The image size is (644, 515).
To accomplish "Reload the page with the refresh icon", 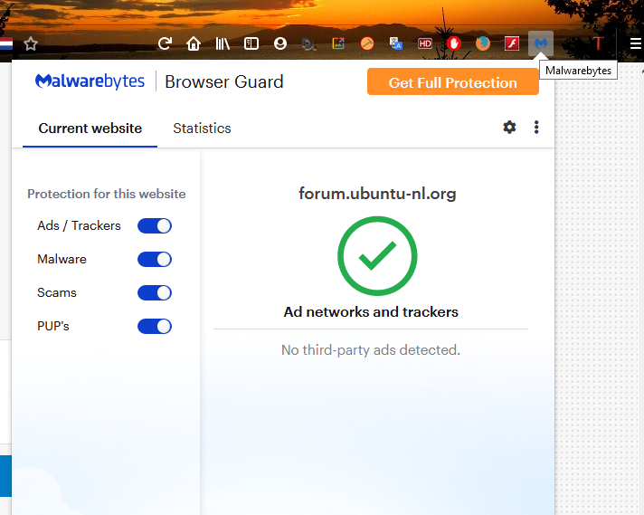I will click(165, 43).
